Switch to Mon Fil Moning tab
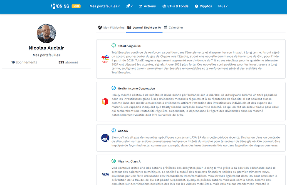This screenshot has height=185, width=287. pyautogui.click(x=111, y=27)
